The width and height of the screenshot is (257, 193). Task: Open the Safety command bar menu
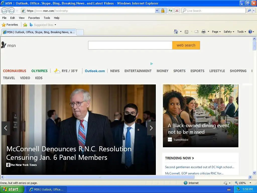click(x=229, y=32)
